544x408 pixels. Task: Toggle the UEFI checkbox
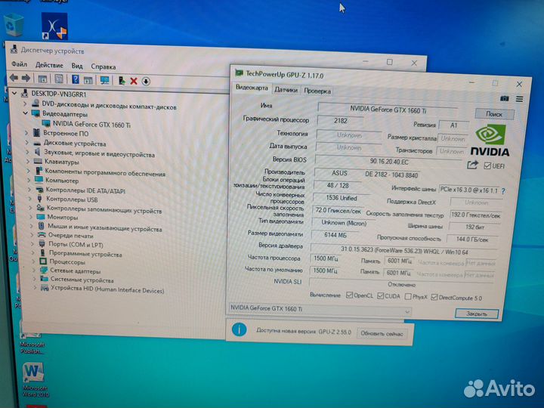pos(487,165)
